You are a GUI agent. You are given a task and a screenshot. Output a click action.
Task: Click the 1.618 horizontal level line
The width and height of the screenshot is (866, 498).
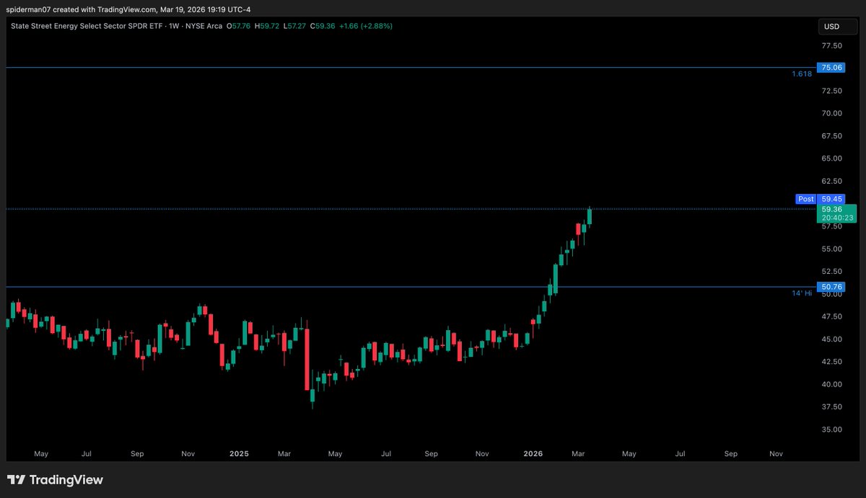pyautogui.click(x=410, y=68)
